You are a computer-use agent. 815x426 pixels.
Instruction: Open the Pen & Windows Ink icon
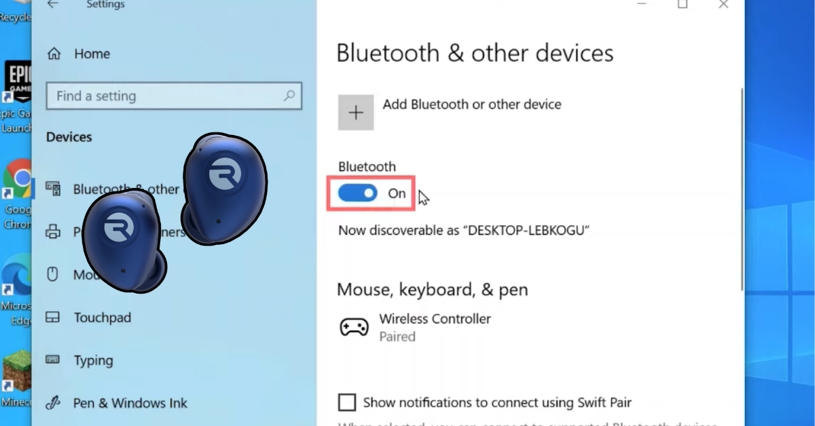point(53,403)
